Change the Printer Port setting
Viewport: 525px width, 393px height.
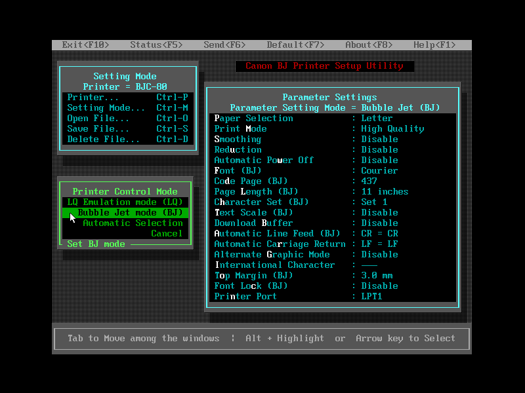(333, 297)
